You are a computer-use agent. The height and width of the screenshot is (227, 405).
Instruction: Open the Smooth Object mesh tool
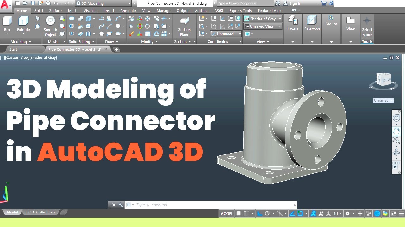[x=50, y=26]
